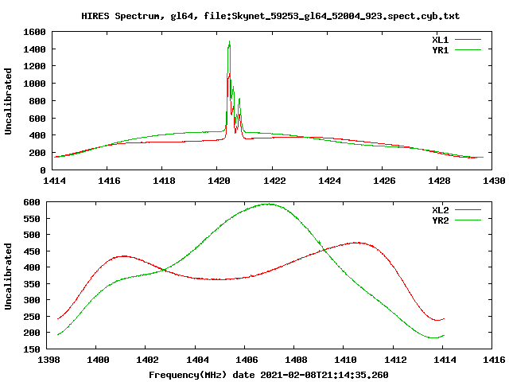Click the 1400 y-axis tick on top plot
This screenshot has height=382, width=509.
[x=34, y=49]
